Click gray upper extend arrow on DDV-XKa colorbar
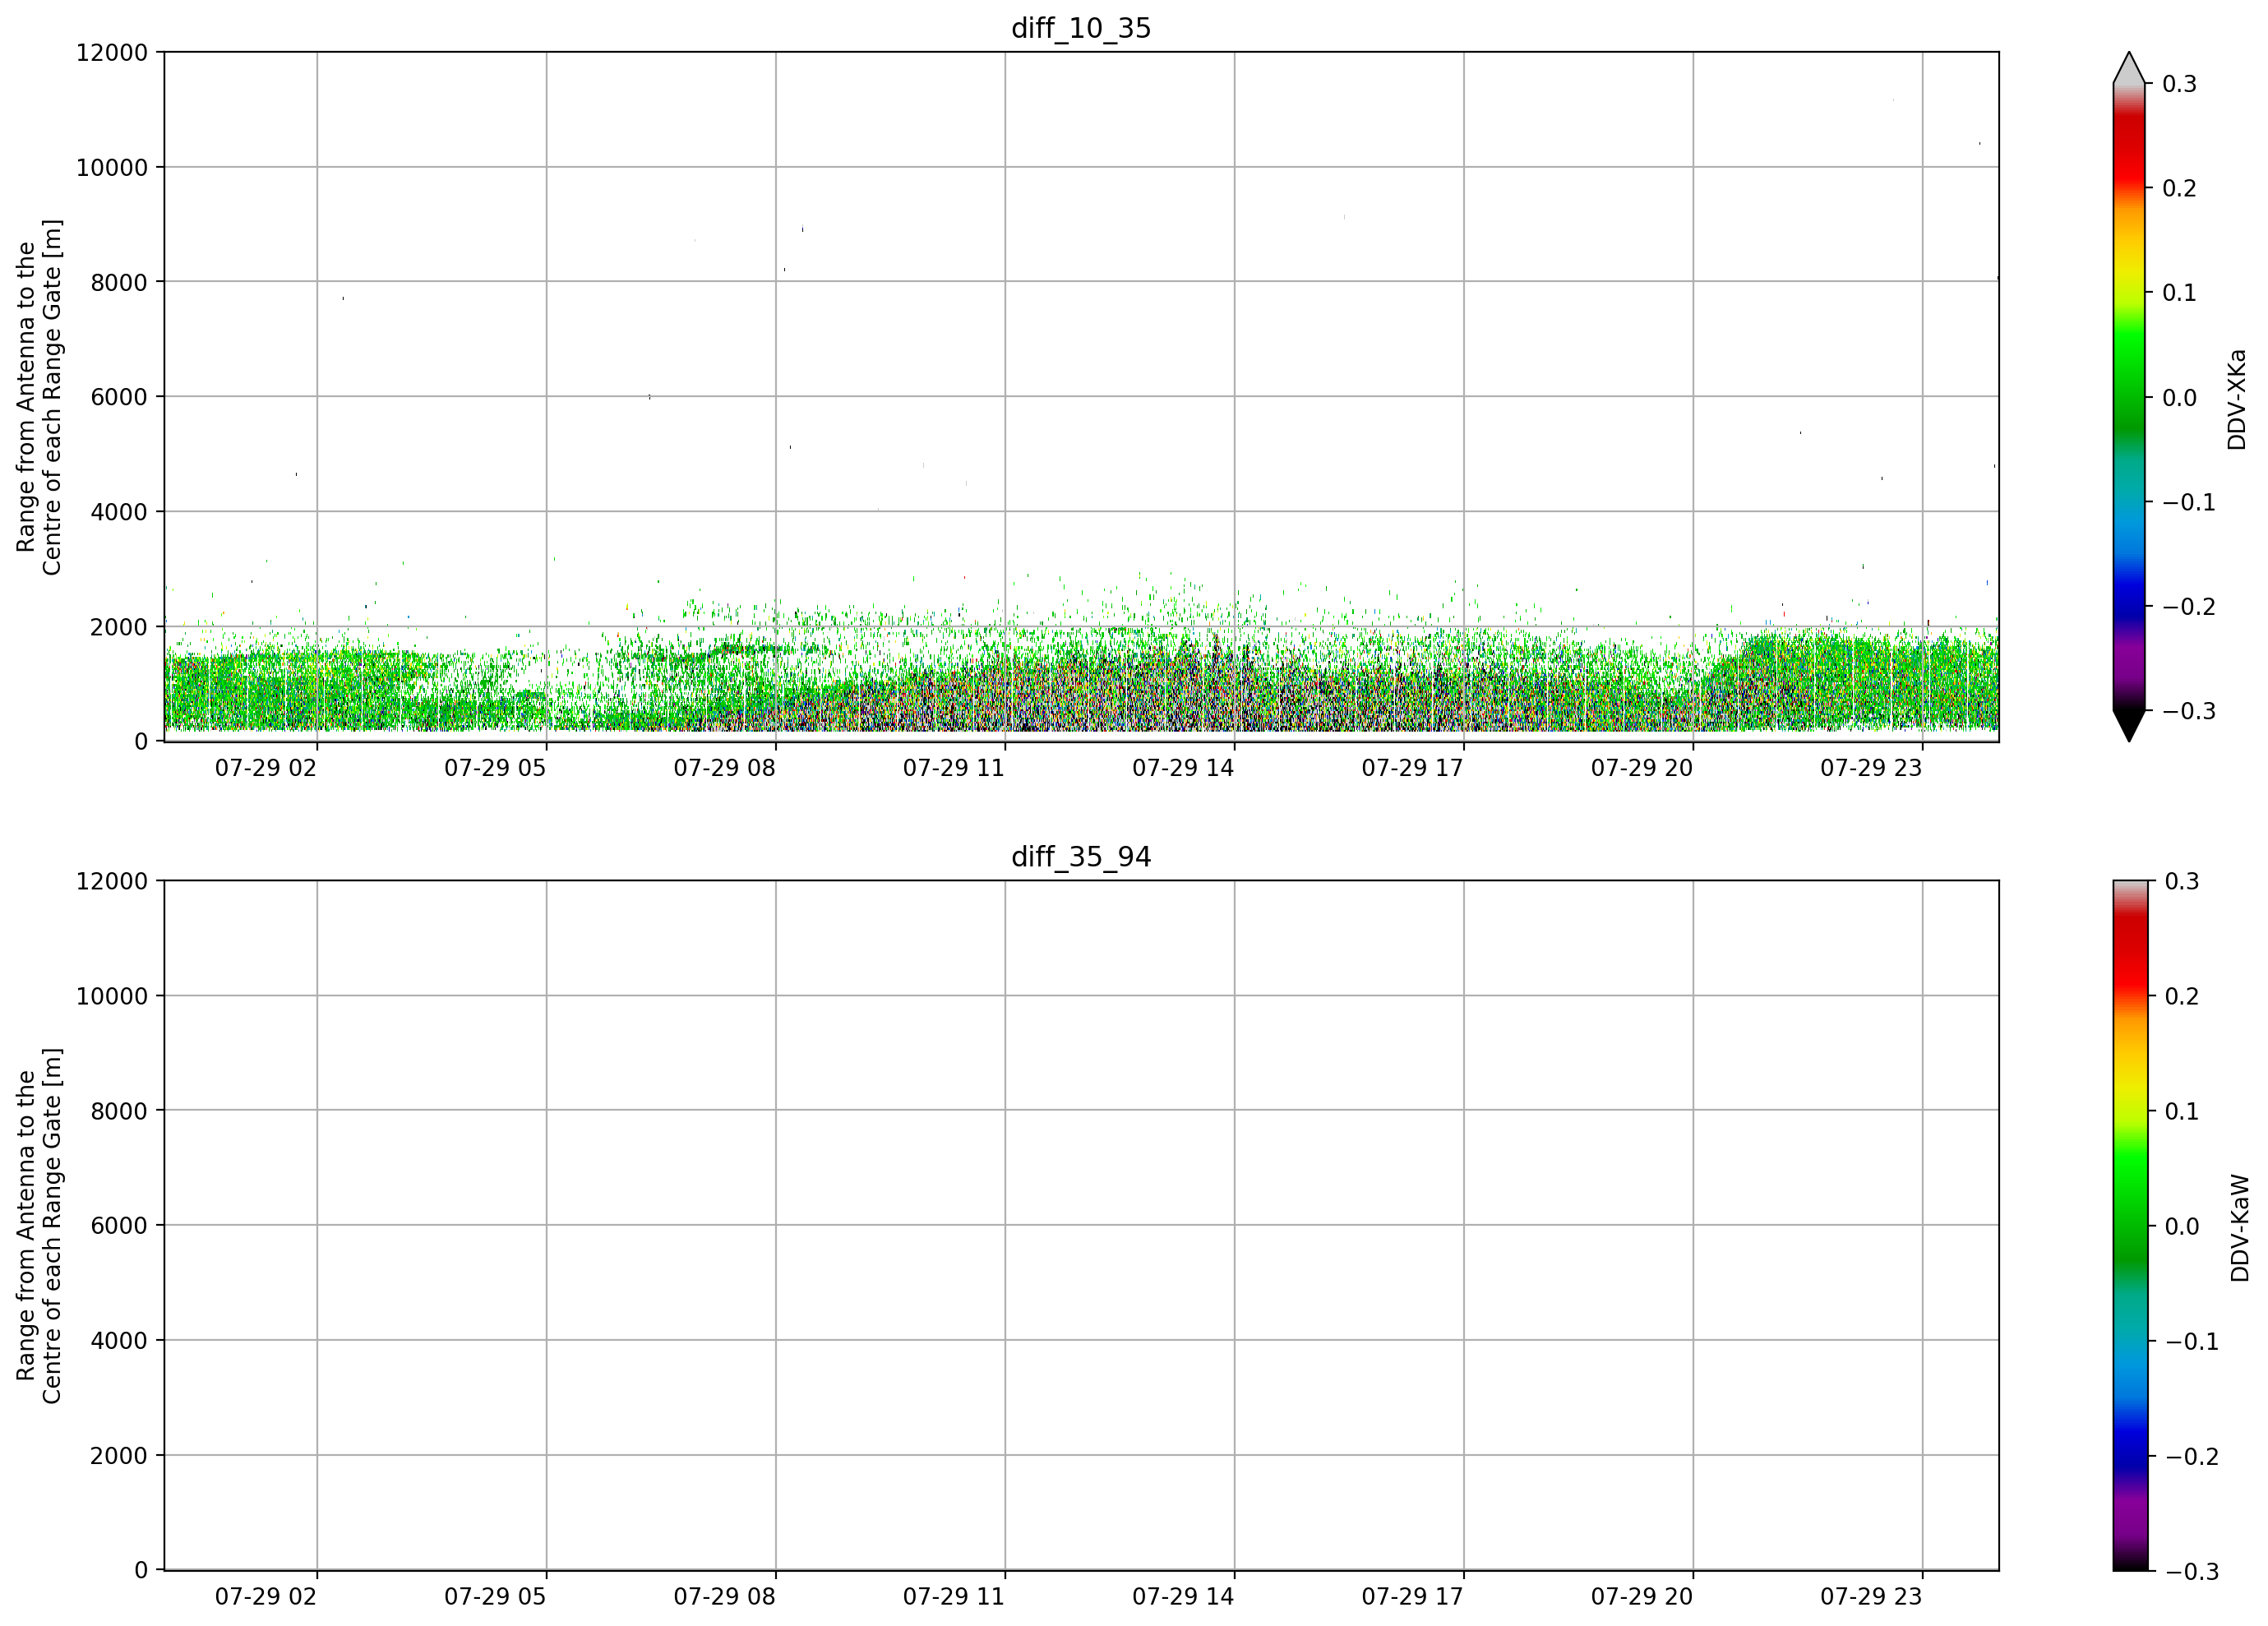This screenshot has height=1626, width=2268. click(x=2129, y=68)
